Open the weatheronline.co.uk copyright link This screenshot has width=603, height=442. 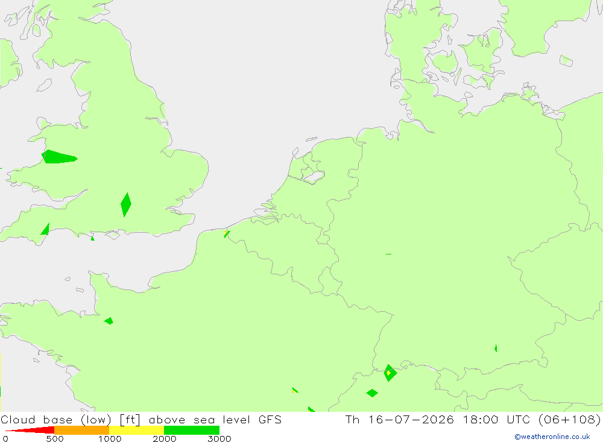pos(552,437)
